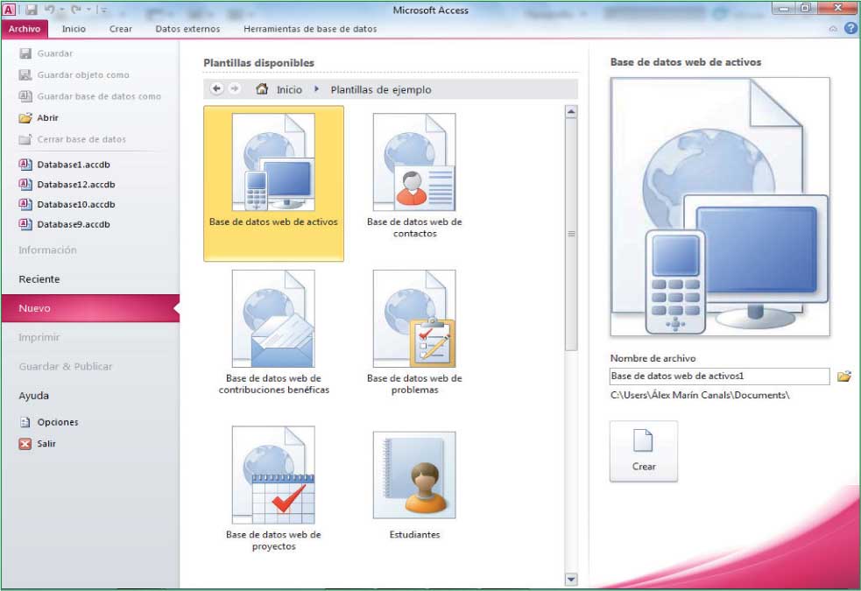Screen dimensions: 861x591
Task: Click the browse folder icon beside file name
Action: coord(844,376)
